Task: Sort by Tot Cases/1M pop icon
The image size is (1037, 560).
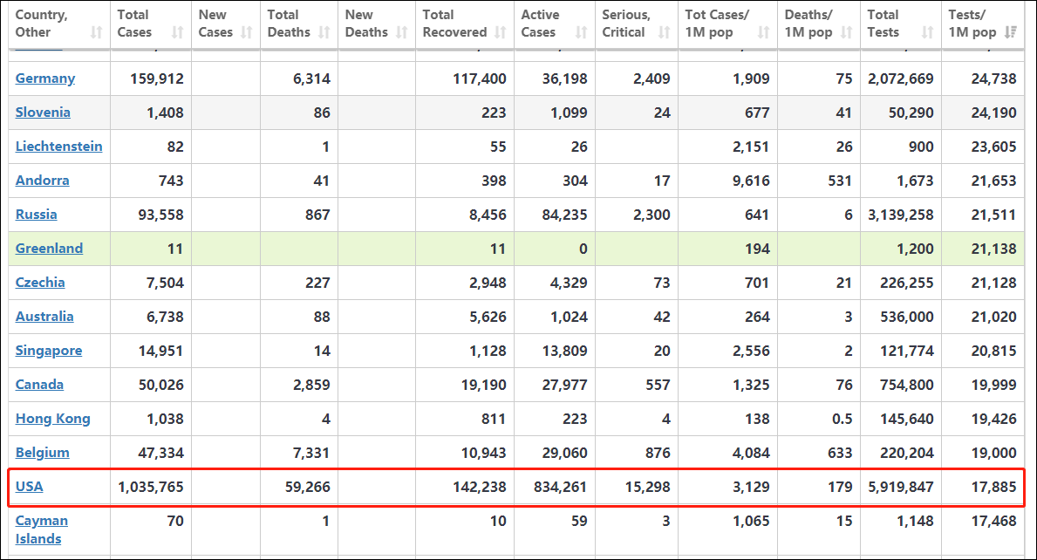Action: tap(764, 32)
